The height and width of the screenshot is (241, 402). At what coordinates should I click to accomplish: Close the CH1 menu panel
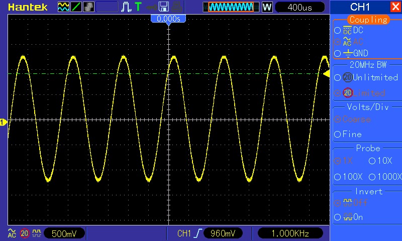click(395, 7)
